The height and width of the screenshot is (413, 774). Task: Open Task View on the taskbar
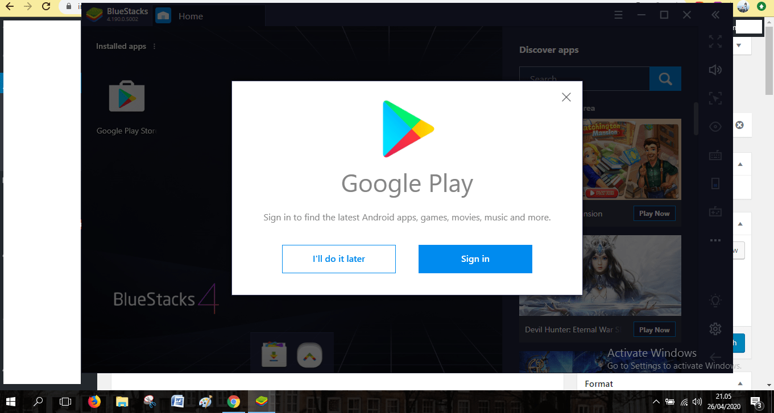pos(65,402)
